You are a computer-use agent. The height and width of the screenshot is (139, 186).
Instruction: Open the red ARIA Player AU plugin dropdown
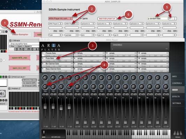click(x=60, y=19)
